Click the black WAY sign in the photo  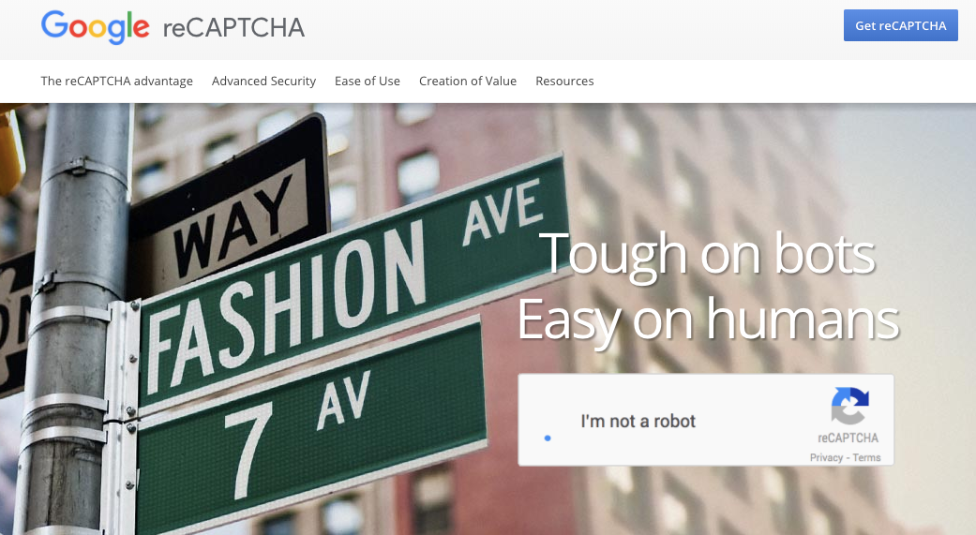229,205
